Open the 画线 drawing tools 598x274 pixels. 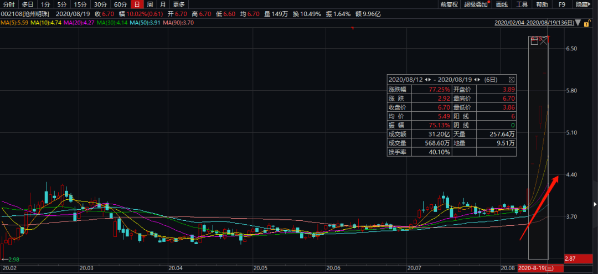click(x=502, y=4)
